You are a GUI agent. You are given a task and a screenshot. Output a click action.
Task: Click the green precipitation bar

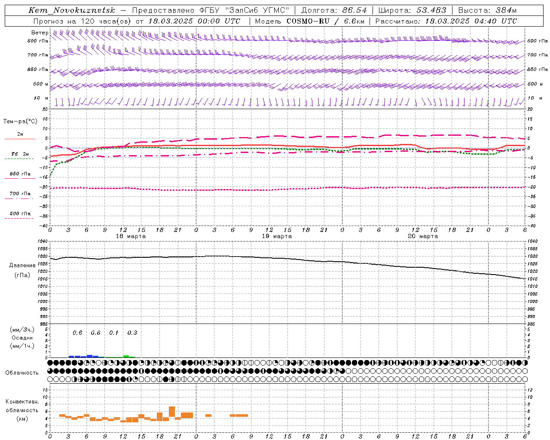tap(126, 356)
